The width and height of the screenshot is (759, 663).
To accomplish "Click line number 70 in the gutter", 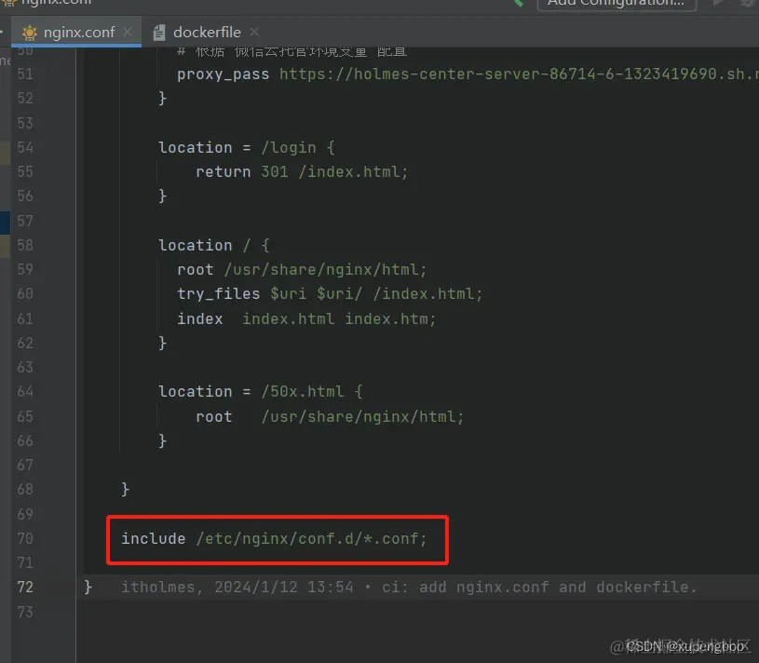I will tap(25, 538).
